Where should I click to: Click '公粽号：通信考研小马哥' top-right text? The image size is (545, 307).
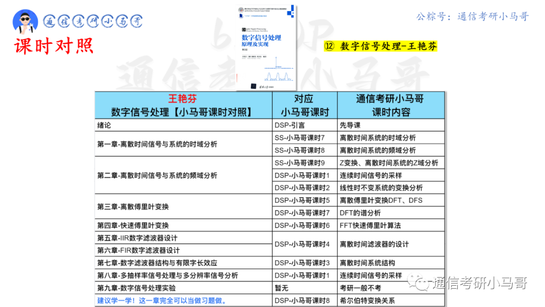tap(472, 16)
